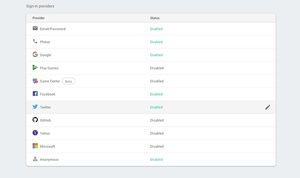This screenshot has width=300, height=178.
Task: Edit Twitter provider with pencil icon
Action: point(268,107)
